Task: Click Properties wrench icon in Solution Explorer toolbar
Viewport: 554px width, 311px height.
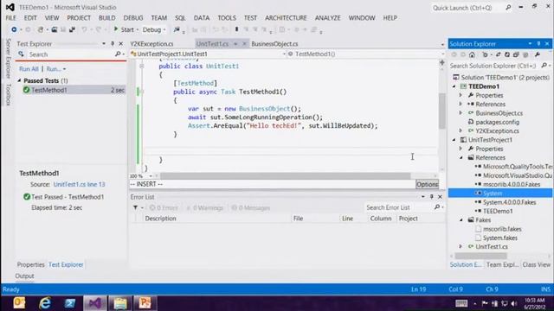Action: pos(538,54)
